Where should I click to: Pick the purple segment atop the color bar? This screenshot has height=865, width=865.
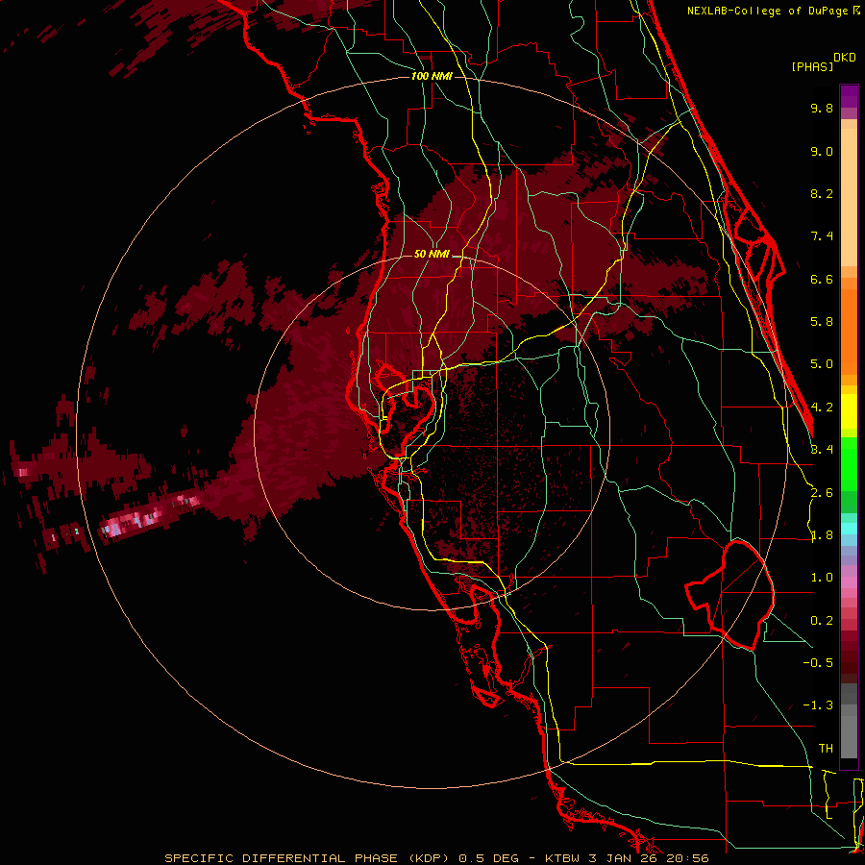click(849, 96)
